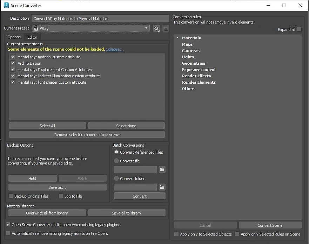Uncheck the Arch & Design element
The image size is (309, 244).
pos(13,63)
